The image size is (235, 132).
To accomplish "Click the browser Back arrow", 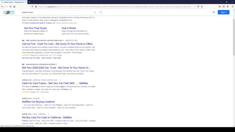I will (3, 7).
